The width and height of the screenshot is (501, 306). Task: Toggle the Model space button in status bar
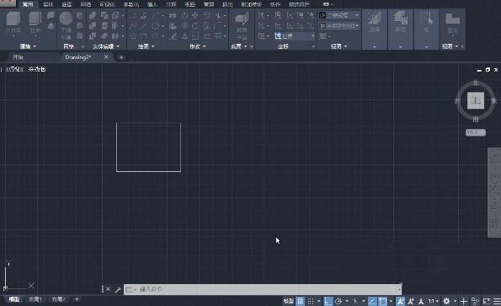coord(289,301)
